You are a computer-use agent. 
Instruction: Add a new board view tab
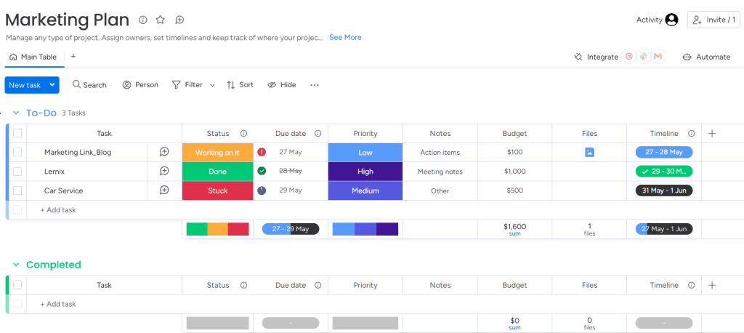[73, 57]
